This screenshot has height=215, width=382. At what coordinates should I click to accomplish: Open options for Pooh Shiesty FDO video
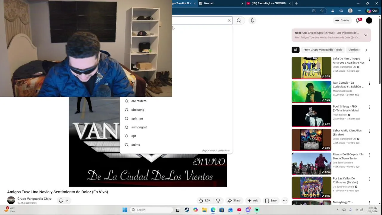coord(369,107)
